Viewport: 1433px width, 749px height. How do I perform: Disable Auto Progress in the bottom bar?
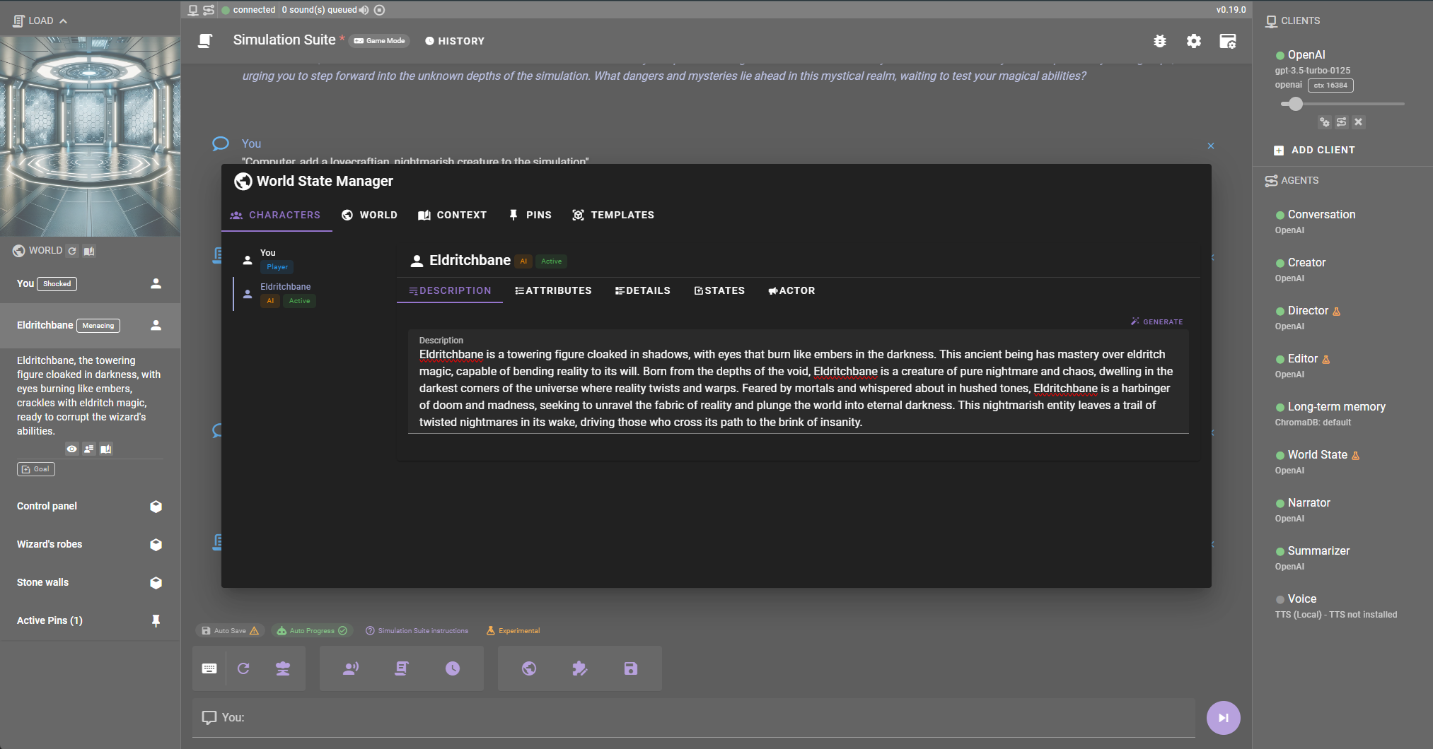[x=311, y=630]
